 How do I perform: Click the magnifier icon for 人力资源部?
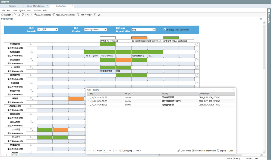[x=31, y=67]
